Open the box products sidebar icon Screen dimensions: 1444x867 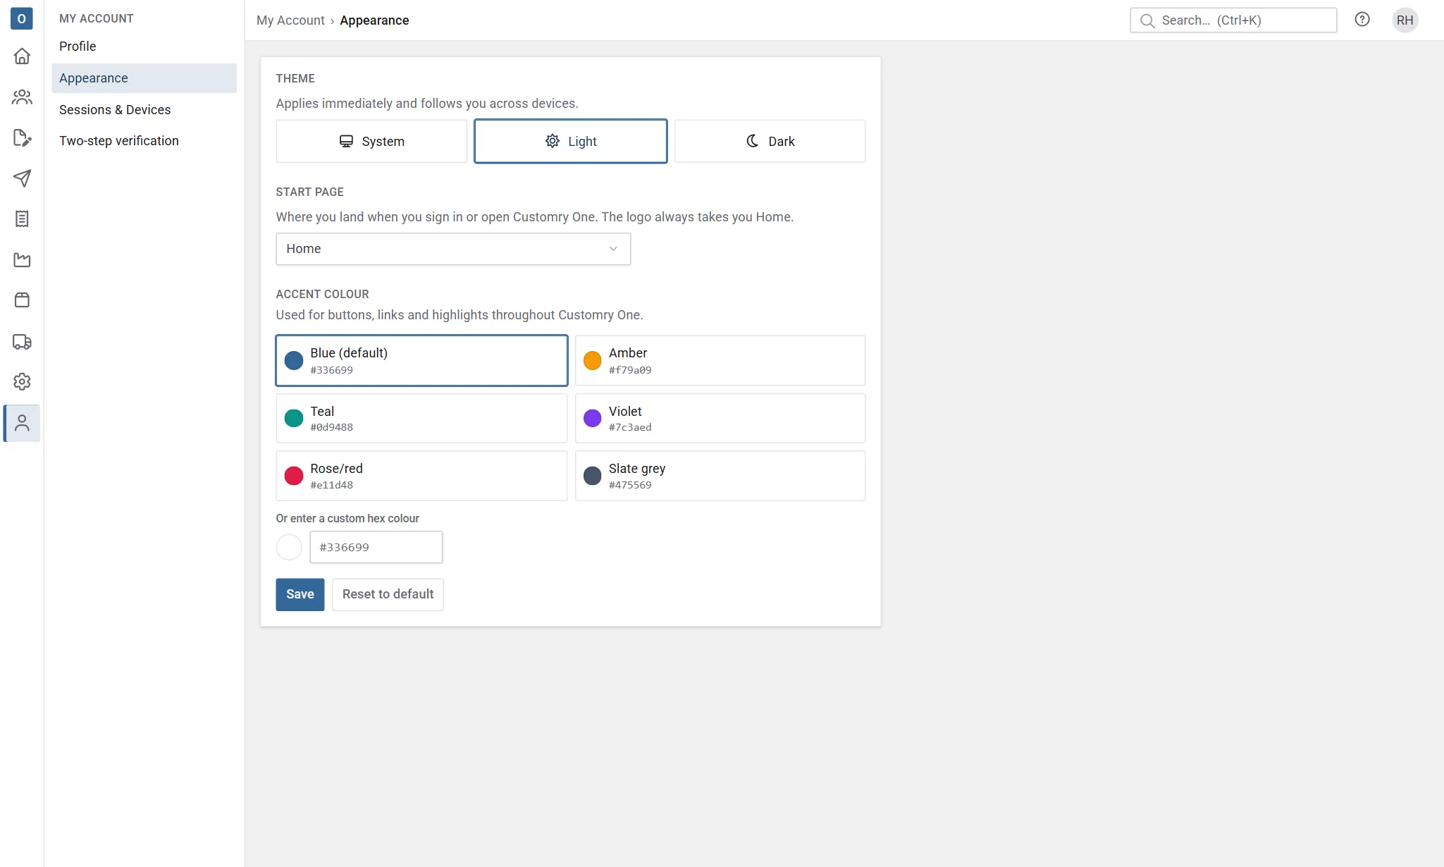coord(22,300)
